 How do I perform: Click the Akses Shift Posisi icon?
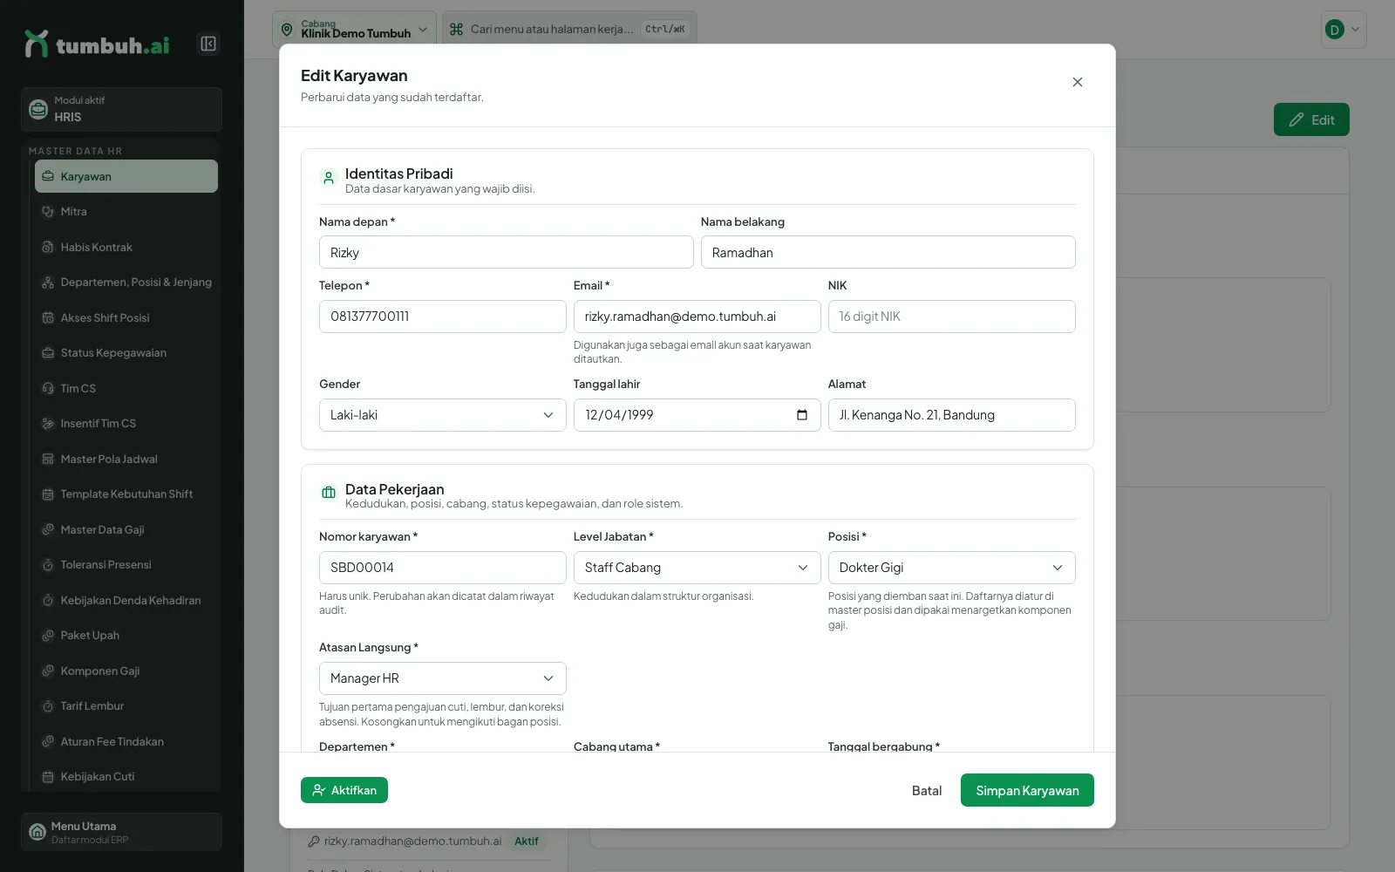[48, 317]
